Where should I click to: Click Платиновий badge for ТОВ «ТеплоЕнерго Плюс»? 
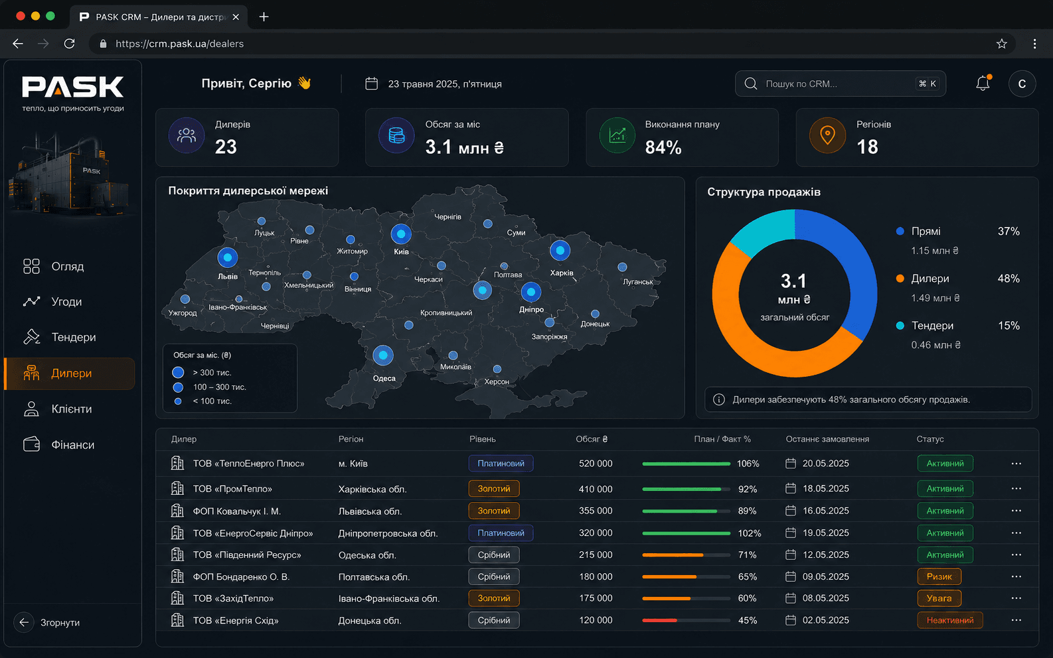[501, 464]
